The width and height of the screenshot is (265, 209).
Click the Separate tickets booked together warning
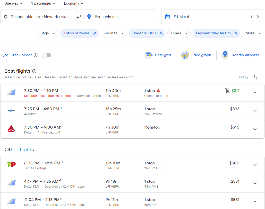(48, 96)
